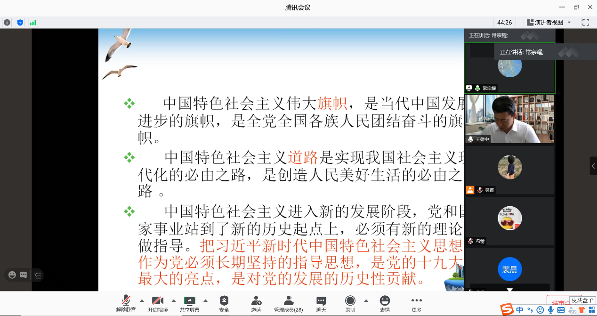Viewport: 597px width, 316px height.
Task: Toggle 录制 recording
Action: pyautogui.click(x=350, y=304)
